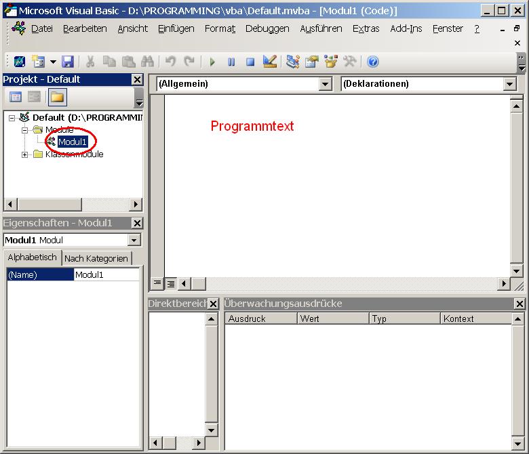
Task: Open Find with the binoculars icon
Action: tap(147, 62)
